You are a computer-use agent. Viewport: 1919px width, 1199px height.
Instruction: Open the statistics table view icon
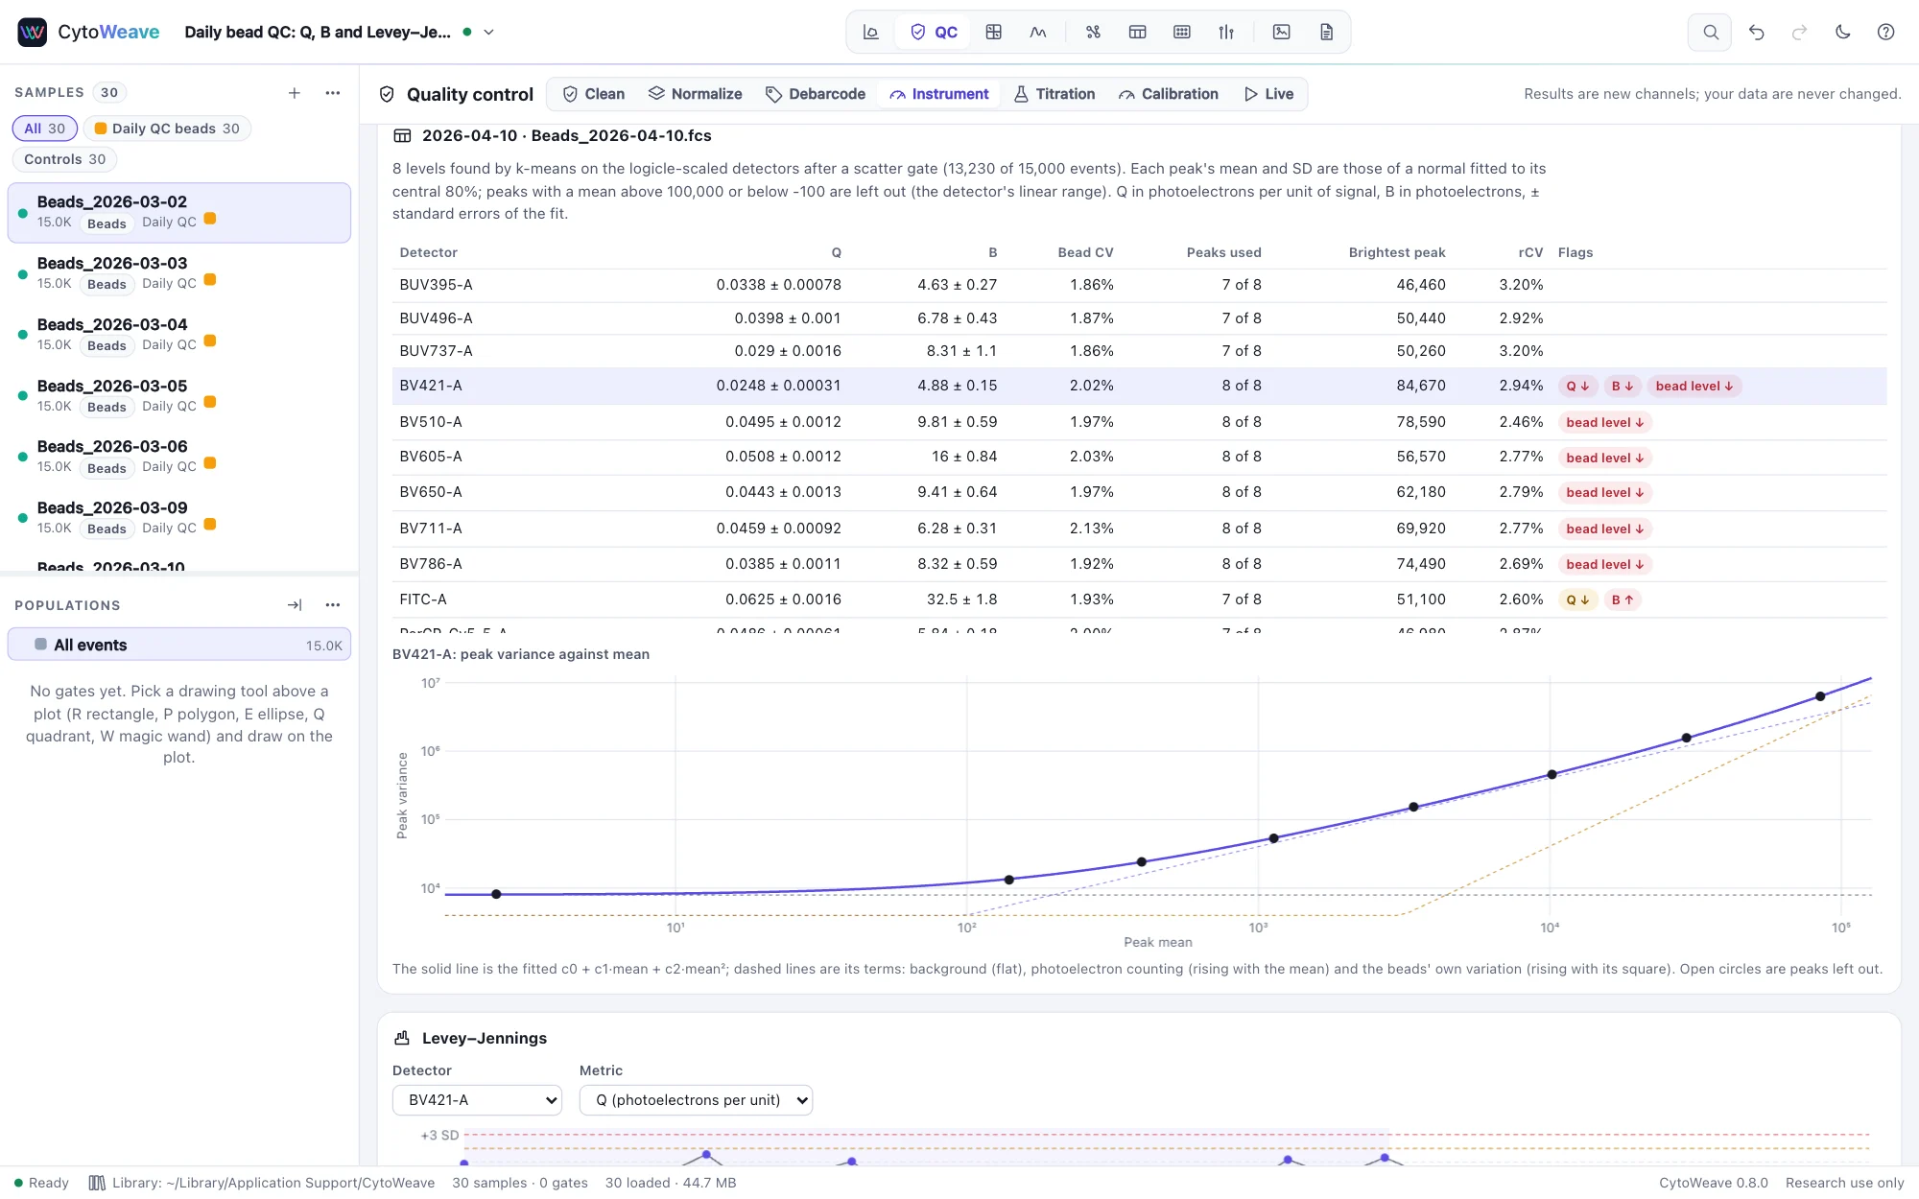[x=1138, y=32]
